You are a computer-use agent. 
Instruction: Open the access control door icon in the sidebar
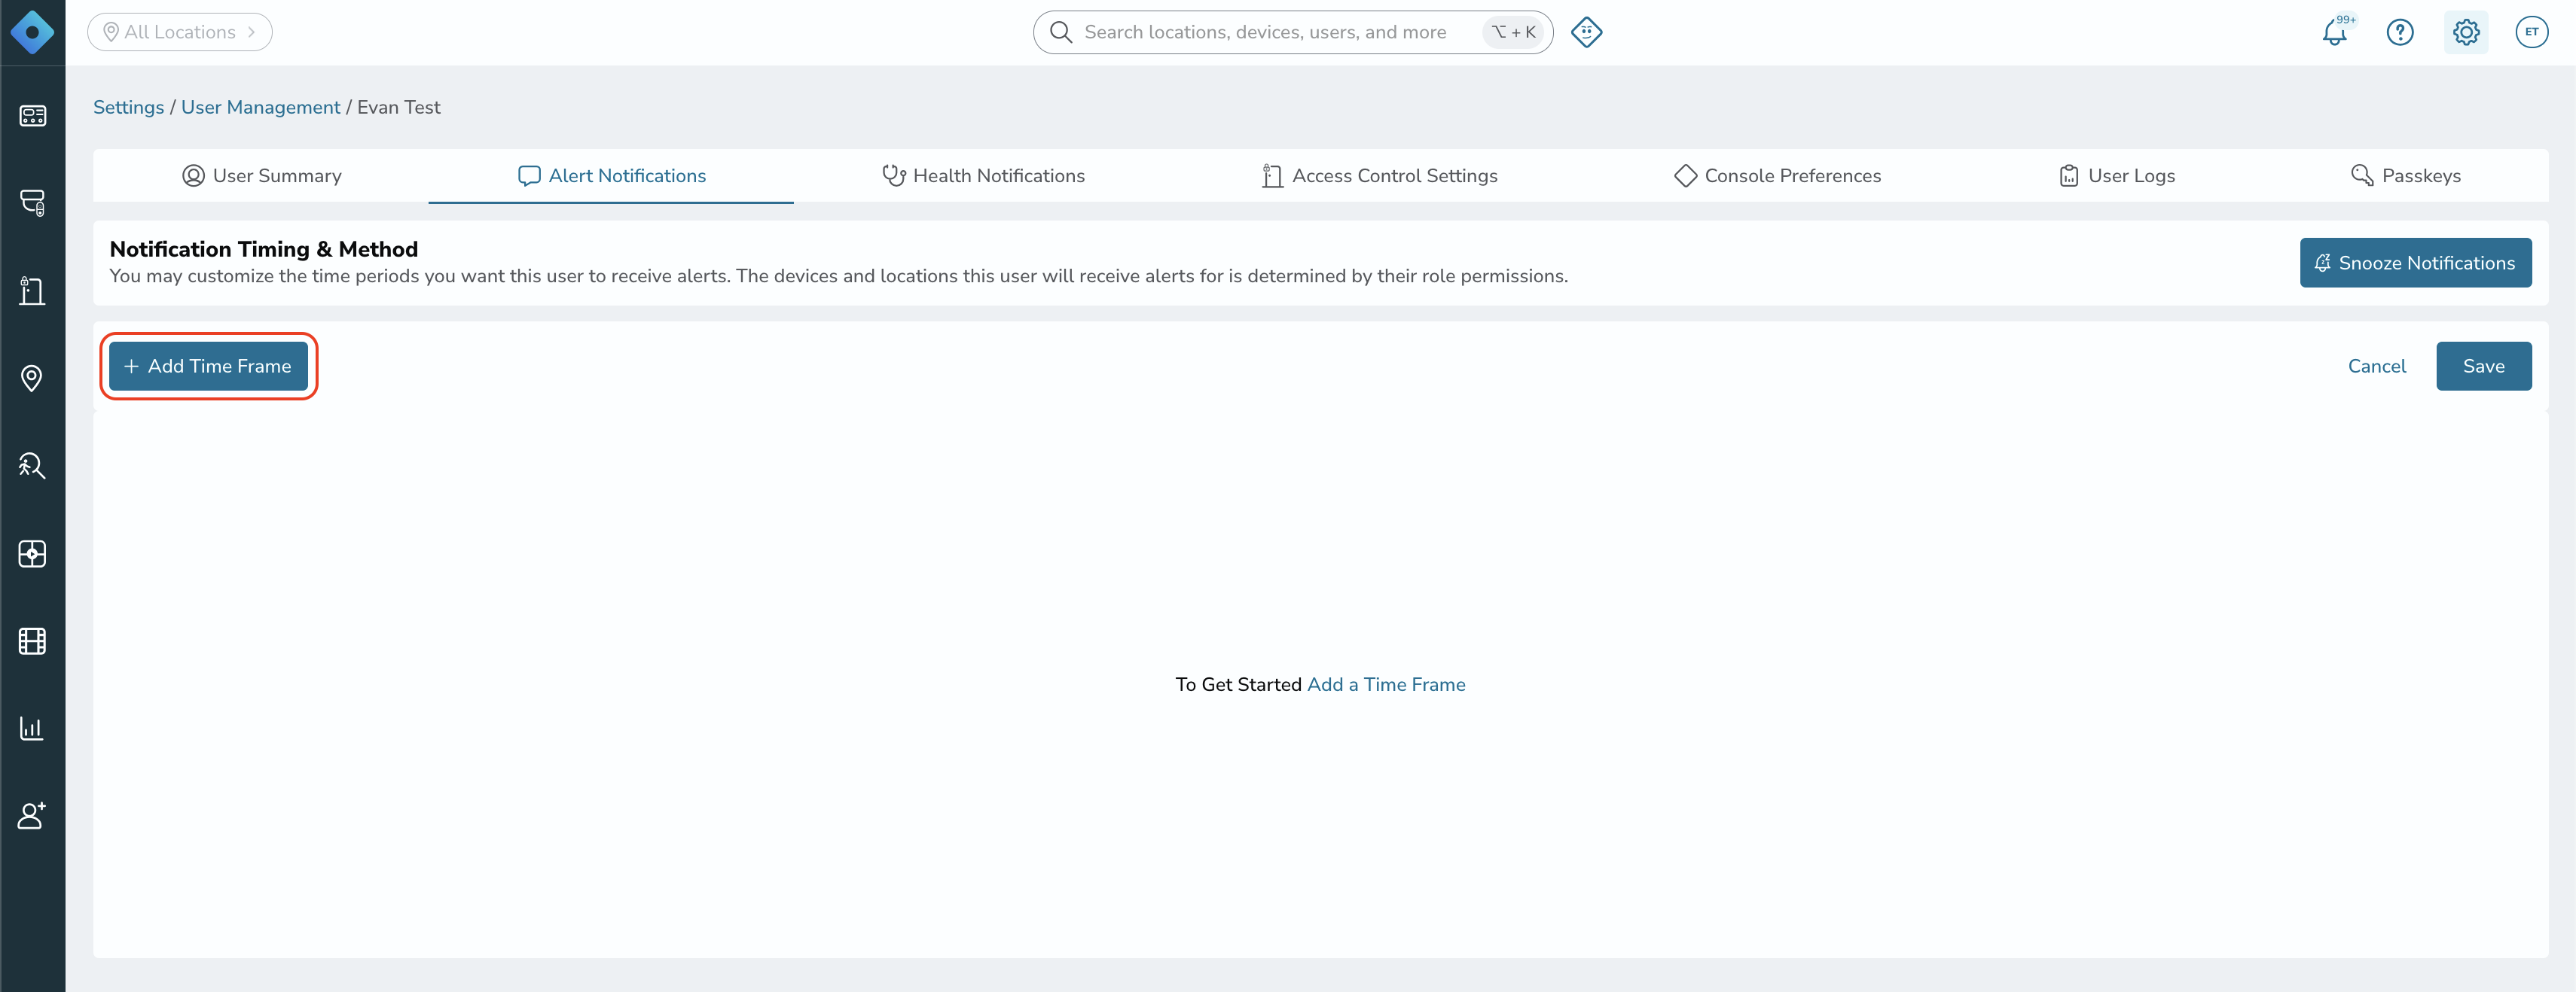(32, 291)
